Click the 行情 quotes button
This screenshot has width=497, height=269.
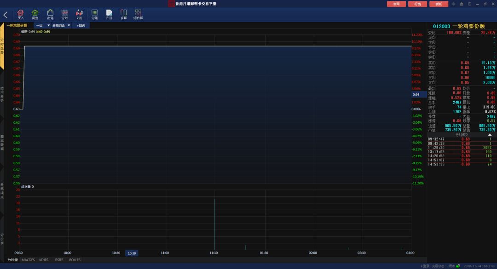coord(417,4)
